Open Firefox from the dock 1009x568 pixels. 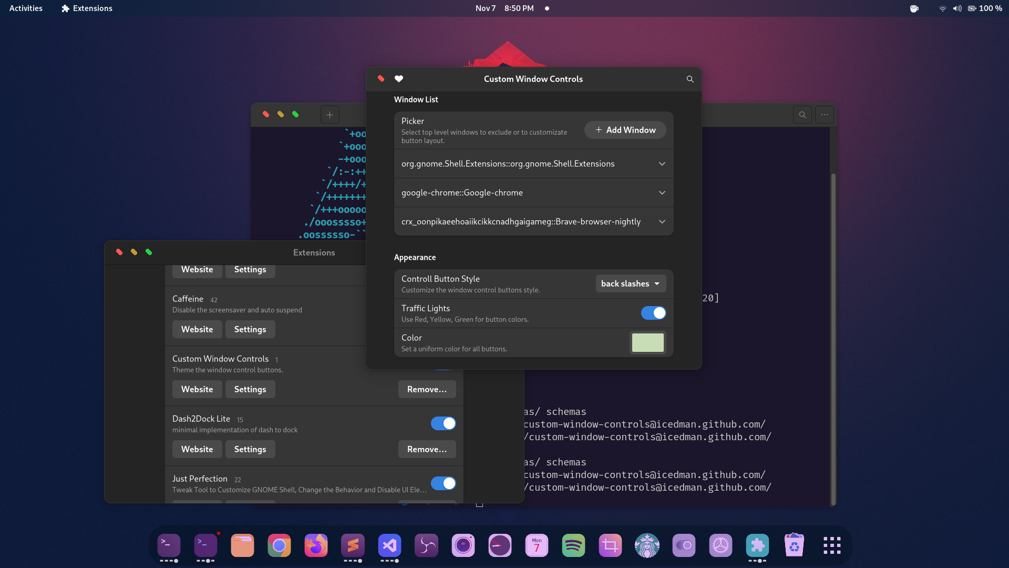[316, 546]
